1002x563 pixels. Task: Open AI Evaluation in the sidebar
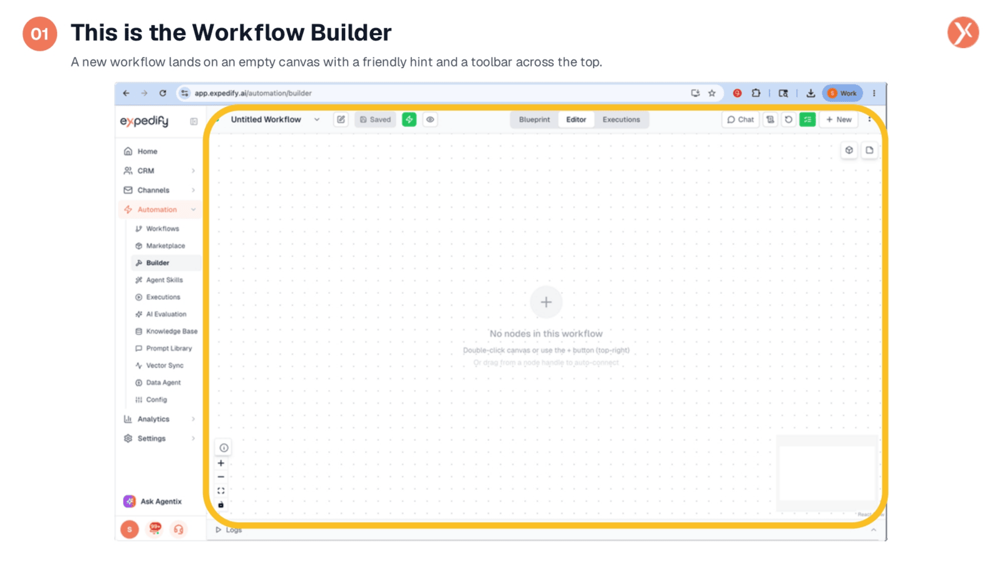166,314
